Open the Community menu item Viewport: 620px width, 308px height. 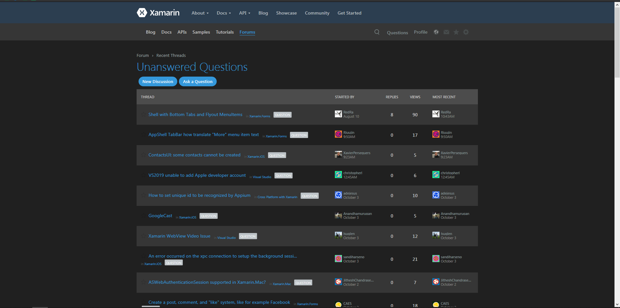pyautogui.click(x=317, y=13)
